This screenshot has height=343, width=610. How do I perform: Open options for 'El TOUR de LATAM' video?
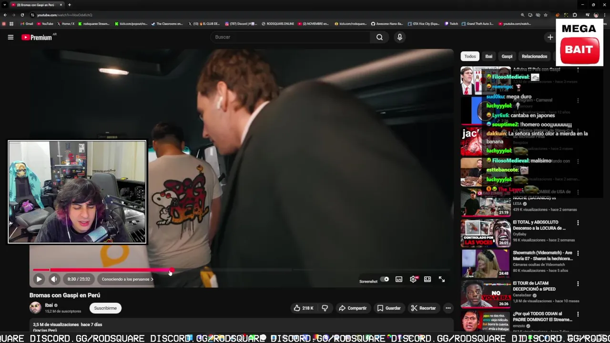point(578,284)
